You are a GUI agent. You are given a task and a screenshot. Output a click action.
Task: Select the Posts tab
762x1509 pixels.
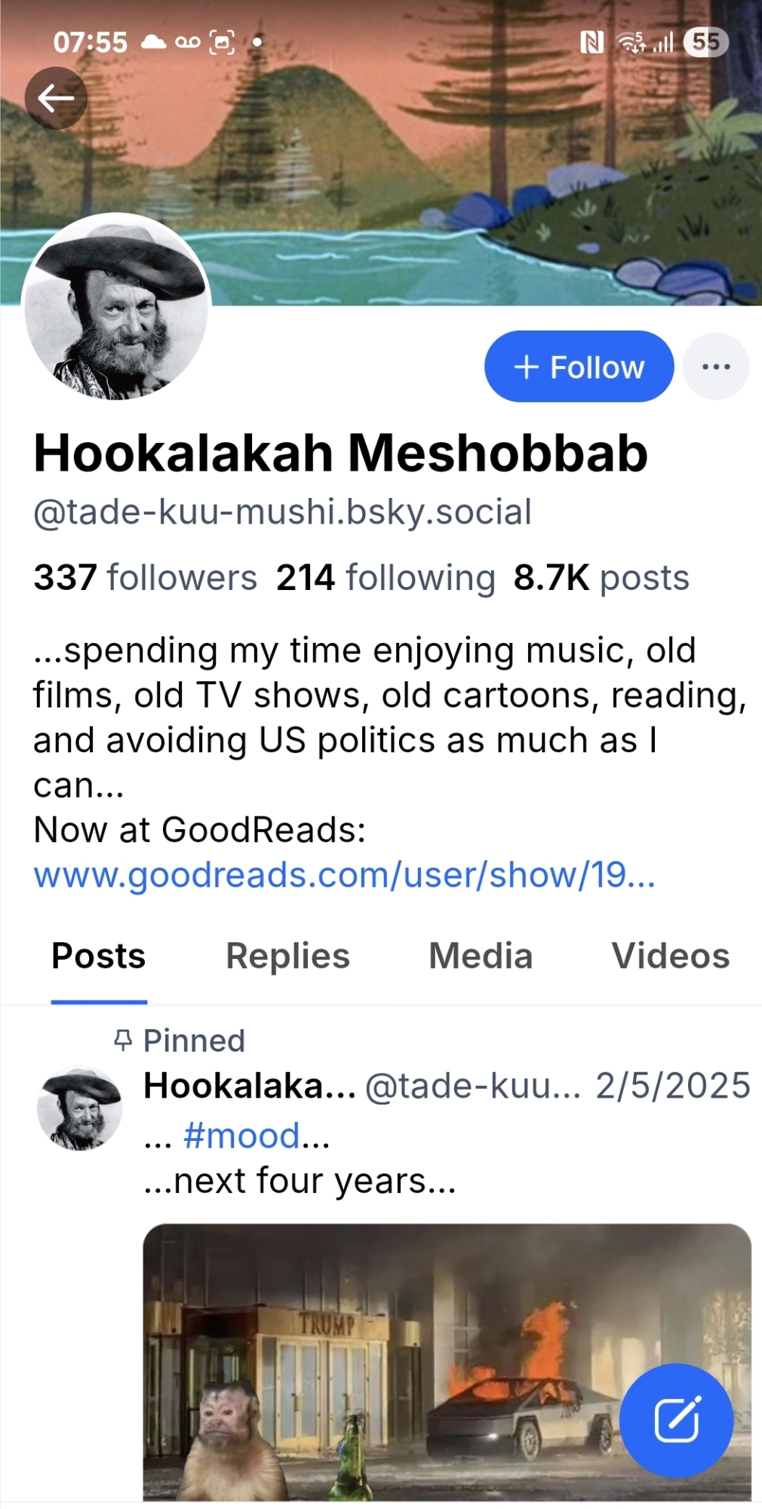tap(99, 956)
